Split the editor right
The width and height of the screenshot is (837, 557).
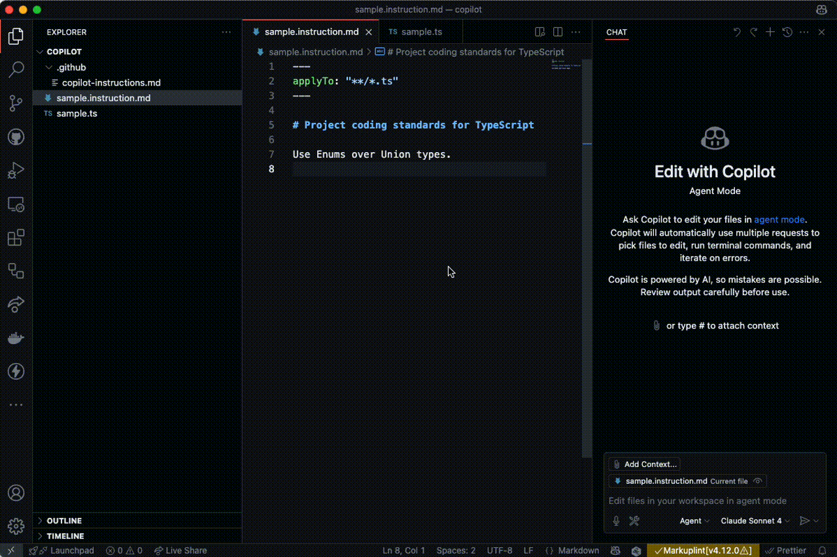tap(558, 32)
